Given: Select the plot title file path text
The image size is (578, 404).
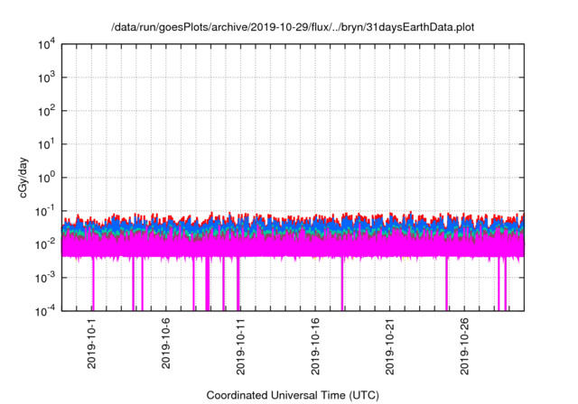Looking at the screenshot, I should [293, 27].
